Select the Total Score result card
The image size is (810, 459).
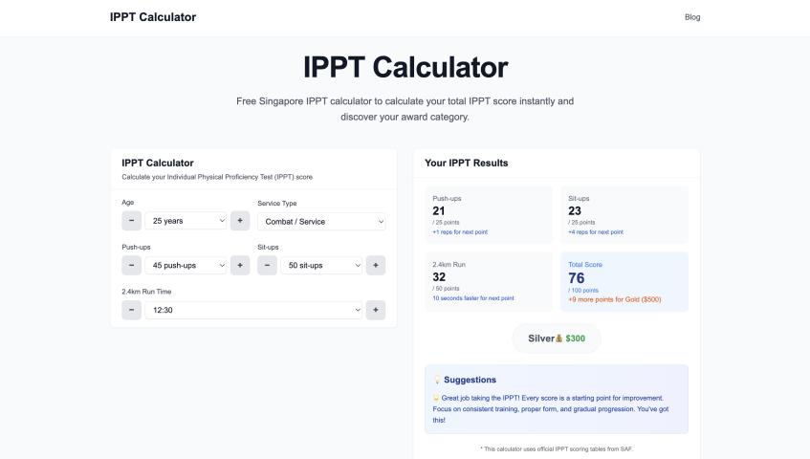pos(623,281)
